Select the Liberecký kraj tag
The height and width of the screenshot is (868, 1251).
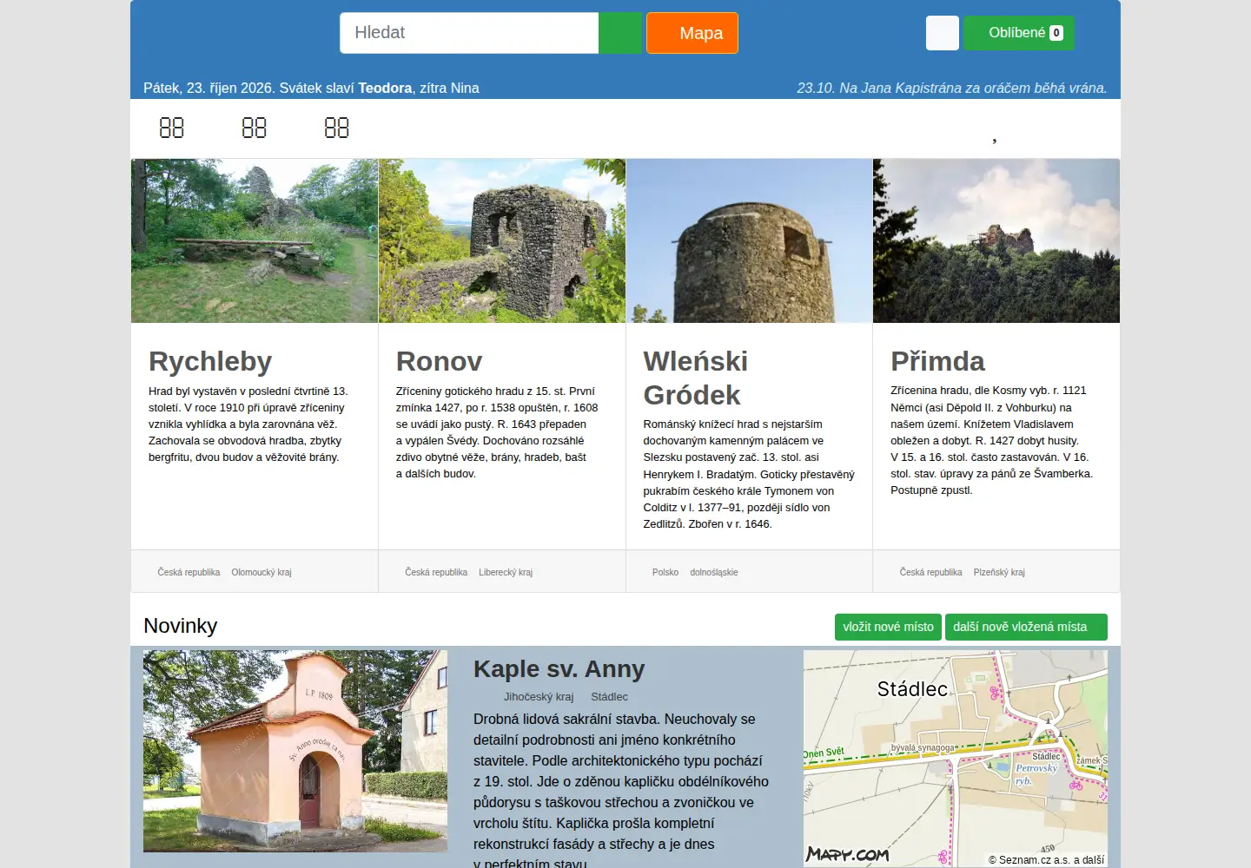506,572
